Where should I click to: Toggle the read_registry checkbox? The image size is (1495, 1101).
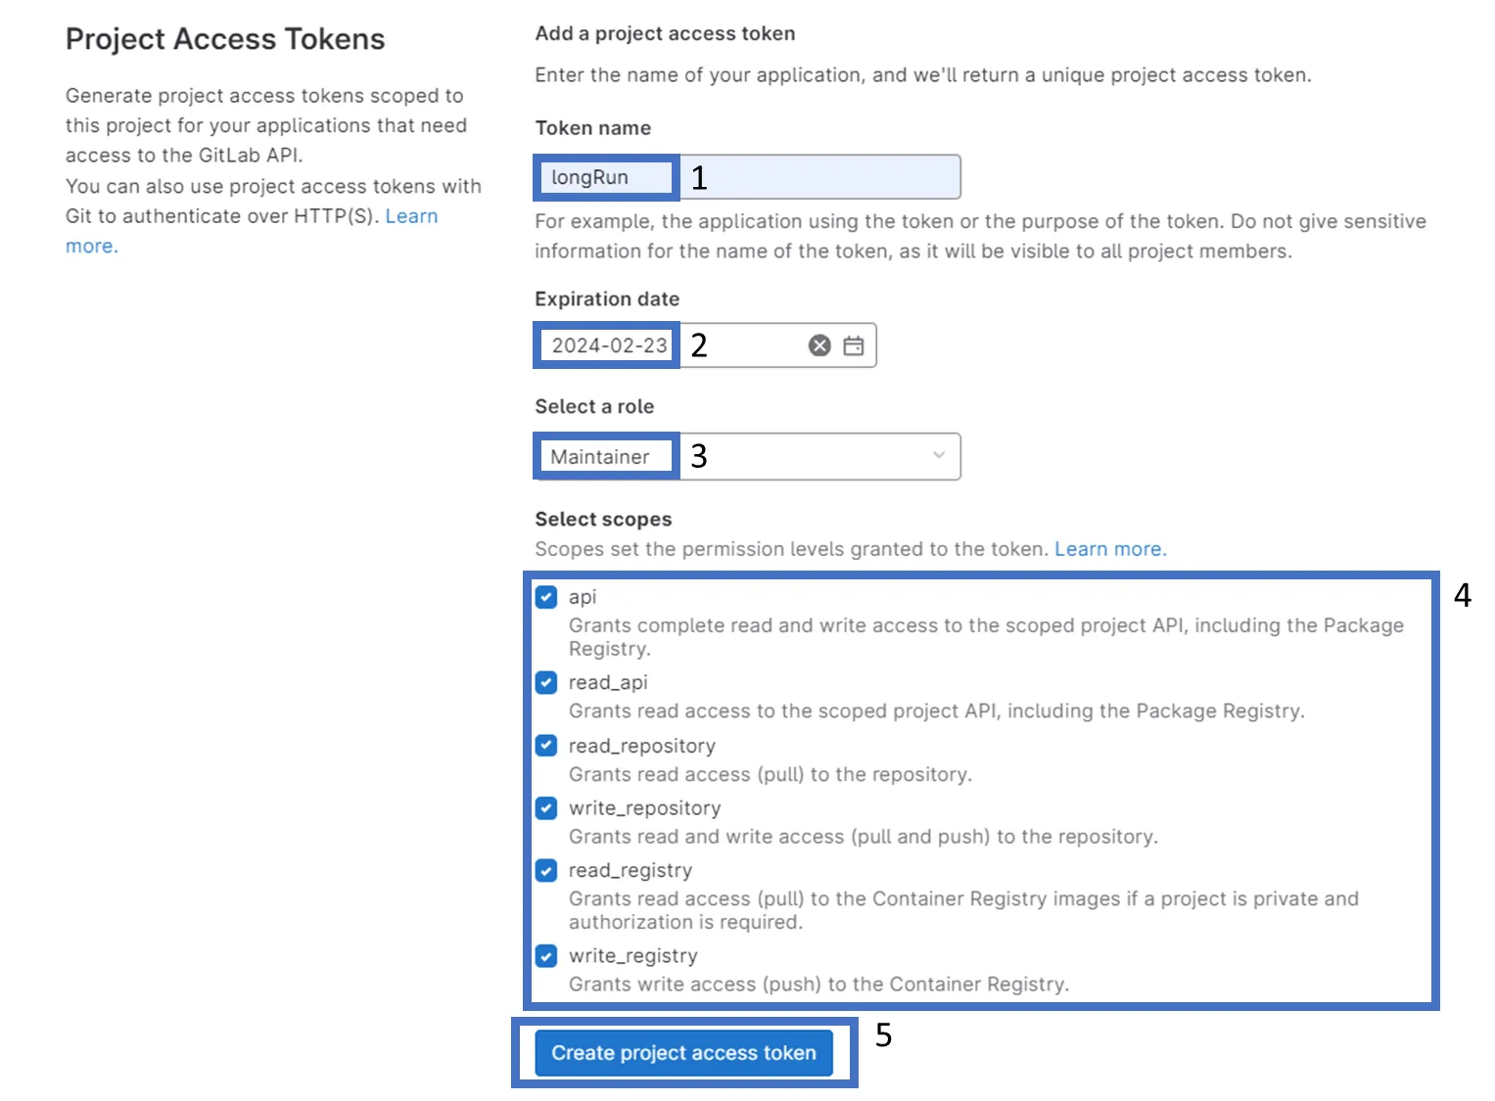coord(546,870)
